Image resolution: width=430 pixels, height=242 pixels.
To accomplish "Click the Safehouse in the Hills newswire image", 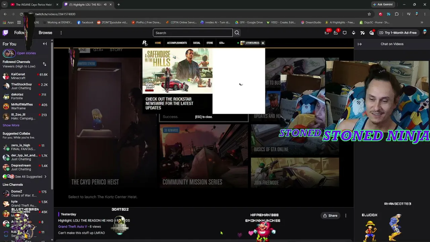I will click(177, 71).
